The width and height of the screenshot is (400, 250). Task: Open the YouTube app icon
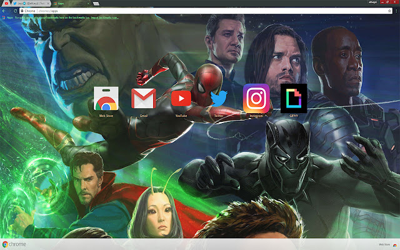point(181,98)
